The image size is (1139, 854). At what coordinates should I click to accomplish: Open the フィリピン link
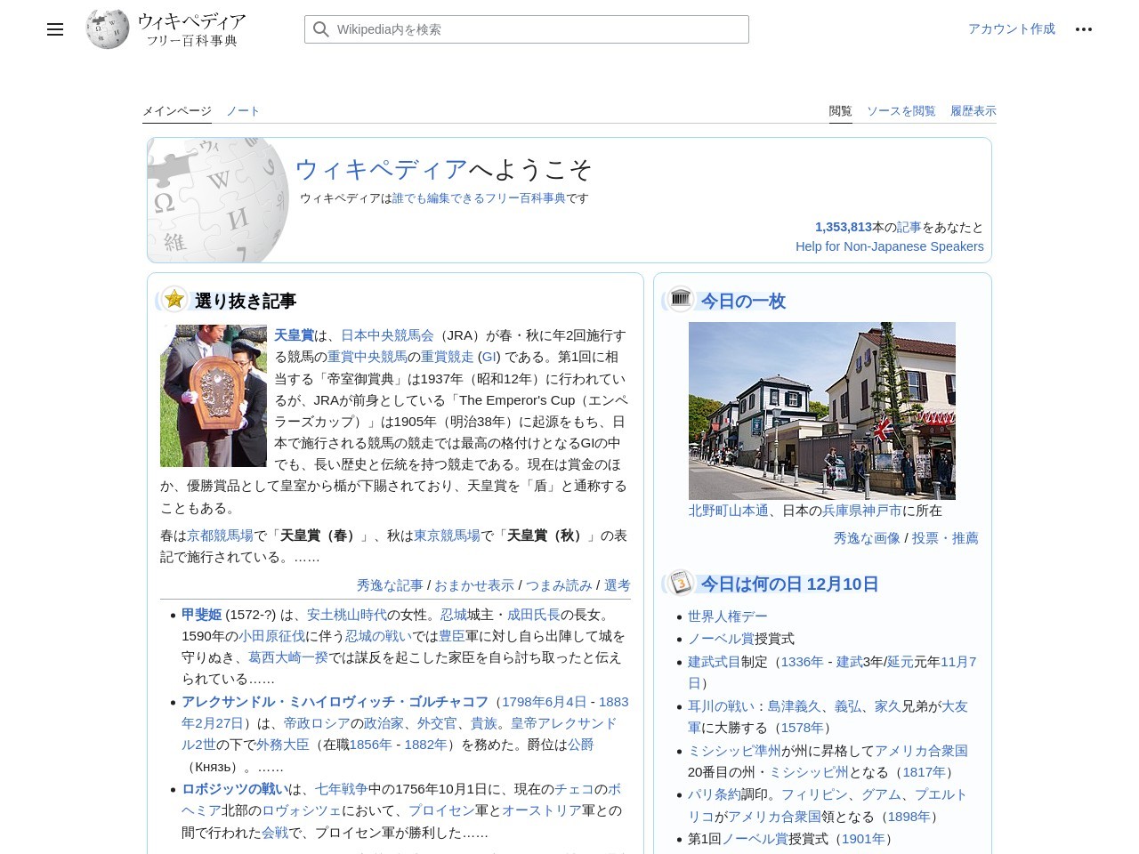[x=814, y=794]
